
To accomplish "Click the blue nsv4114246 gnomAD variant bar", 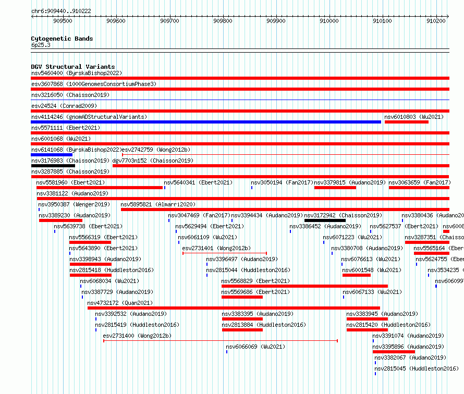I will pyautogui.click(x=206, y=122).
